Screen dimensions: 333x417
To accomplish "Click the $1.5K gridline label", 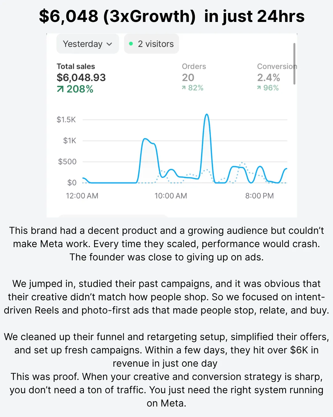I will [66, 120].
